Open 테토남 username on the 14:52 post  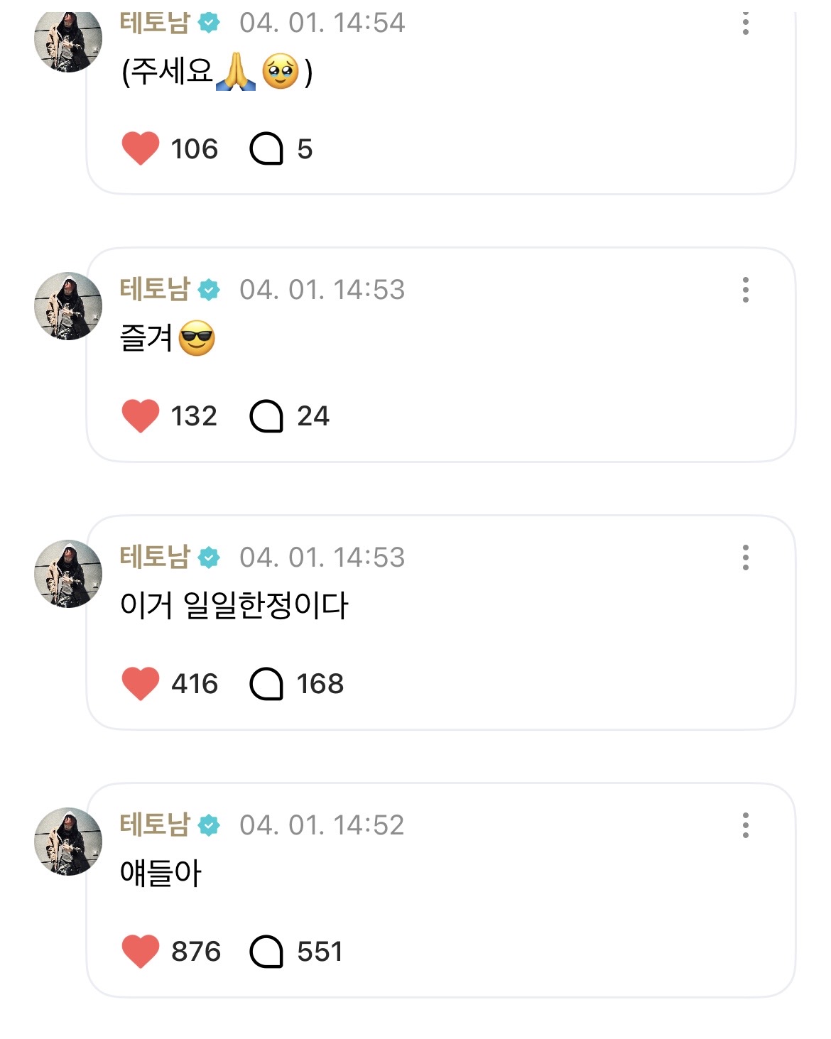click(x=155, y=825)
